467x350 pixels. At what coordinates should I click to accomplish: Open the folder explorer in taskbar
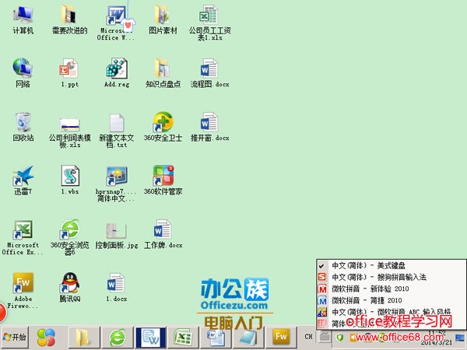tap(84, 338)
